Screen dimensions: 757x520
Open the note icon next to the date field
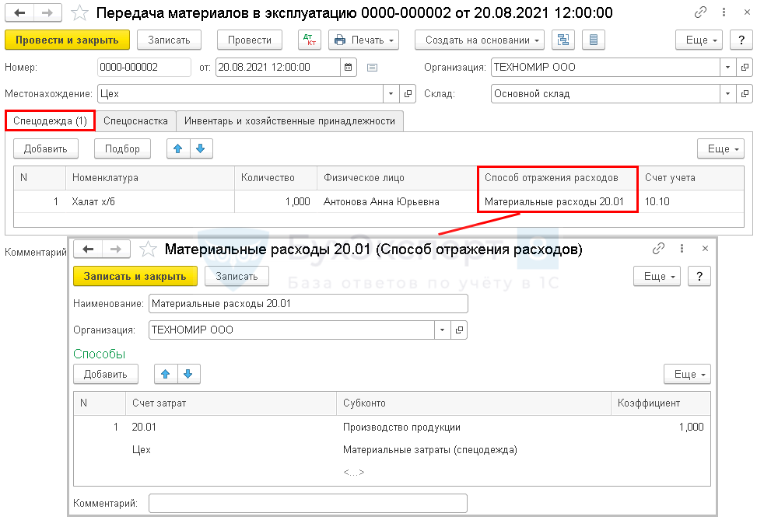372,68
